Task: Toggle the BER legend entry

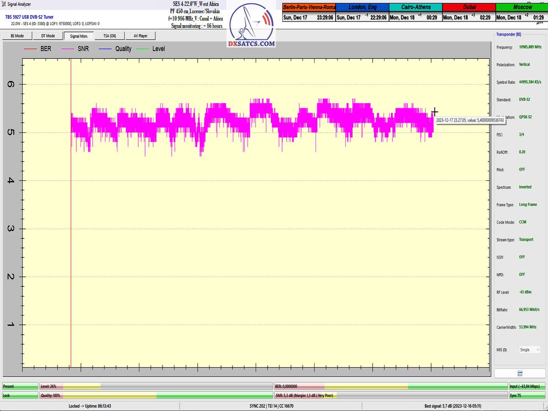Action: [38, 48]
